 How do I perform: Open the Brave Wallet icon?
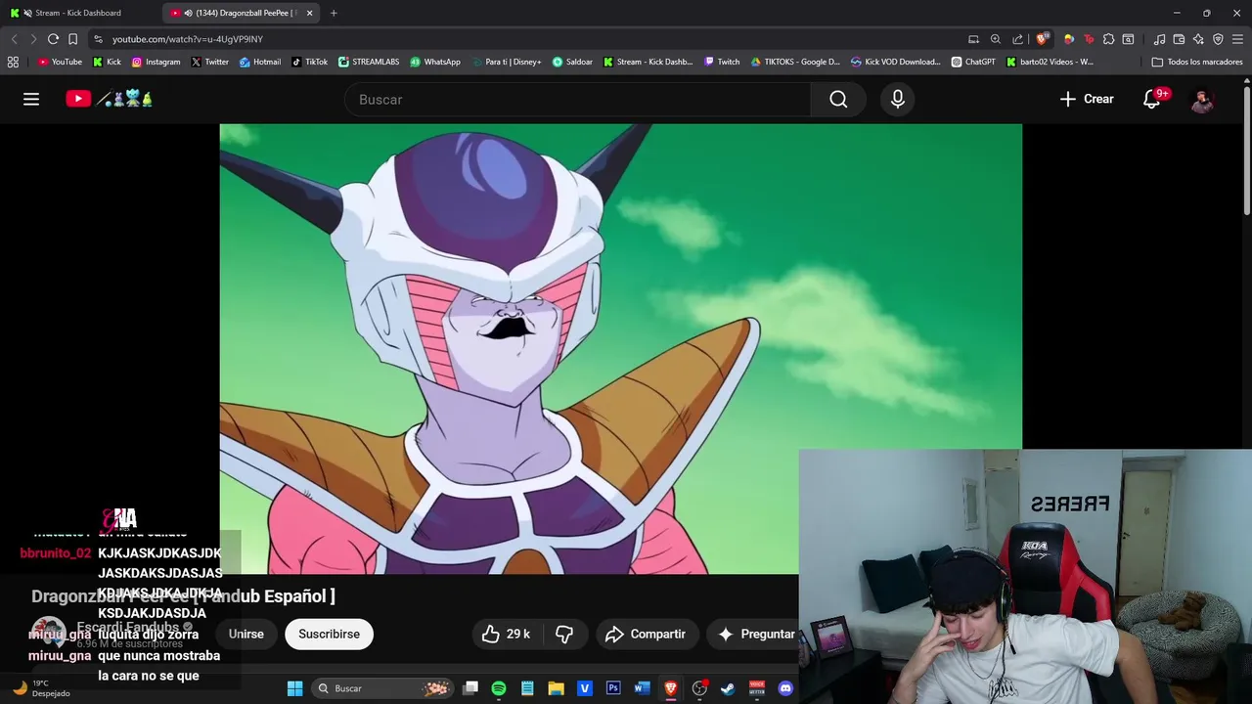click(x=1179, y=39)
